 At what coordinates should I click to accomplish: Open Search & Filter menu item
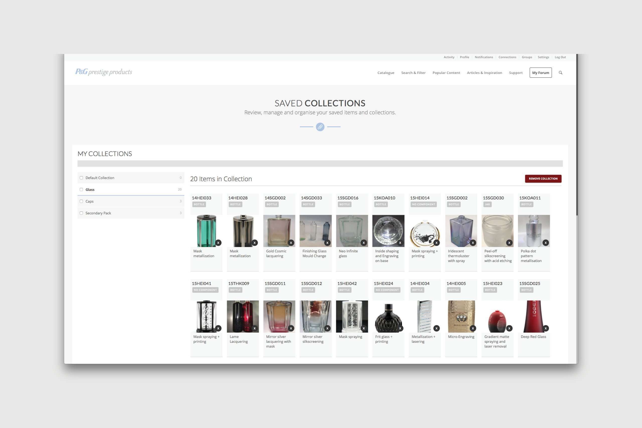tap(413, 73)
